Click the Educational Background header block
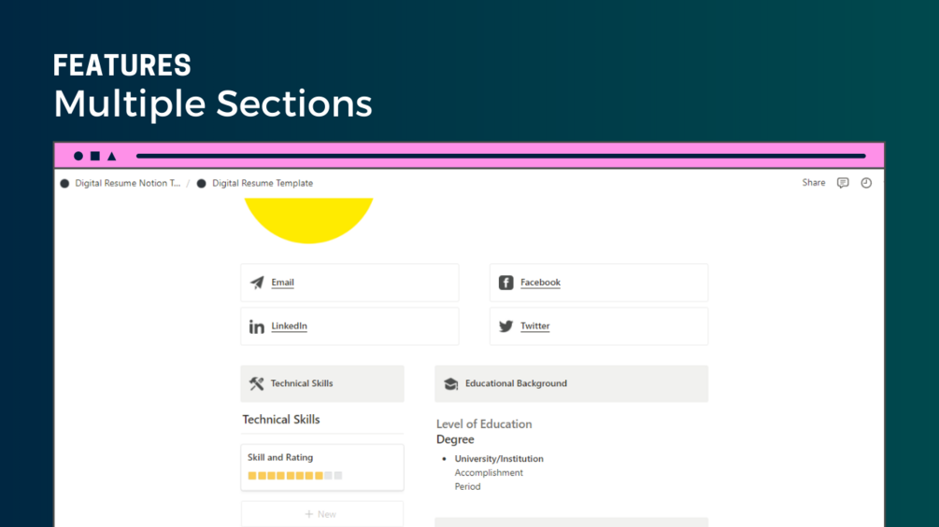The width and height of the screenshot is (939, 527). 571,383
